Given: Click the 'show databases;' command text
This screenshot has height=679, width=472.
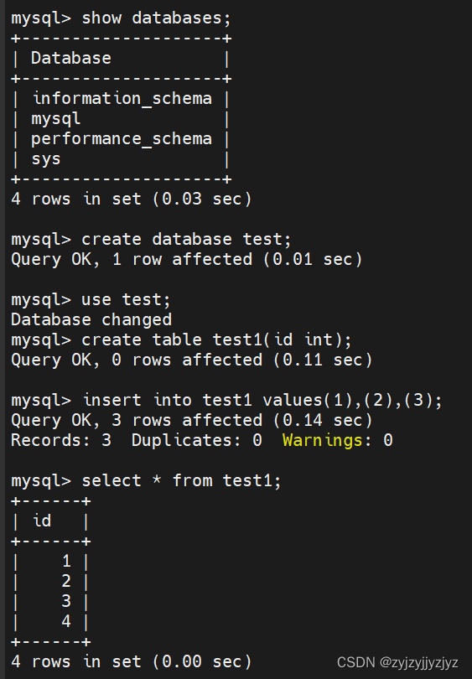Looking at the screenshot, I should coord(156,18).
